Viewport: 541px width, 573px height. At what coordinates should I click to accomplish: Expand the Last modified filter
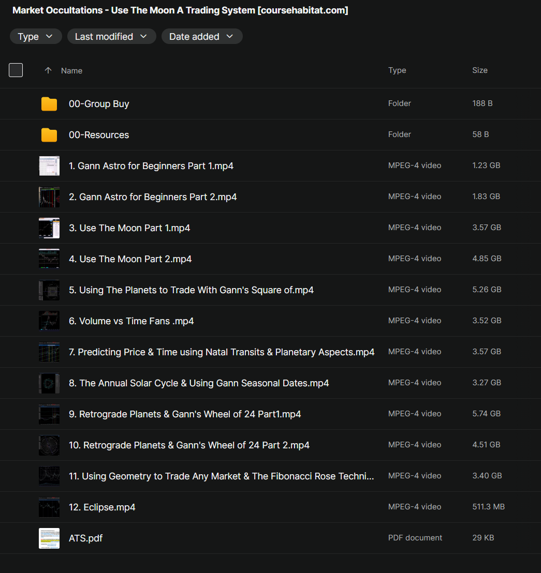[x=111, y=37]
